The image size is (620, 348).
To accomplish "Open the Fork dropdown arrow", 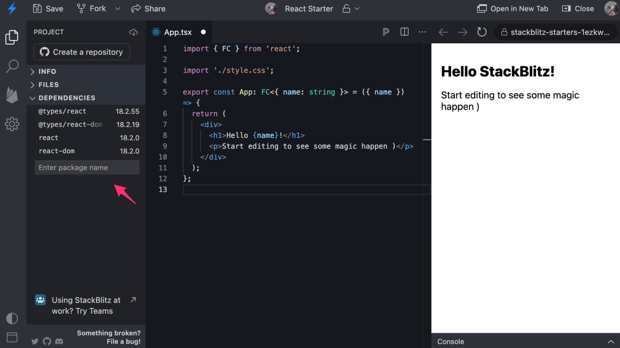I will (117, 8).
